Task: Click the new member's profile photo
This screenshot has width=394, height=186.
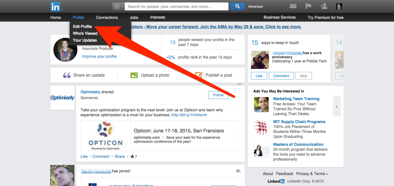Action: pos(62,176)
